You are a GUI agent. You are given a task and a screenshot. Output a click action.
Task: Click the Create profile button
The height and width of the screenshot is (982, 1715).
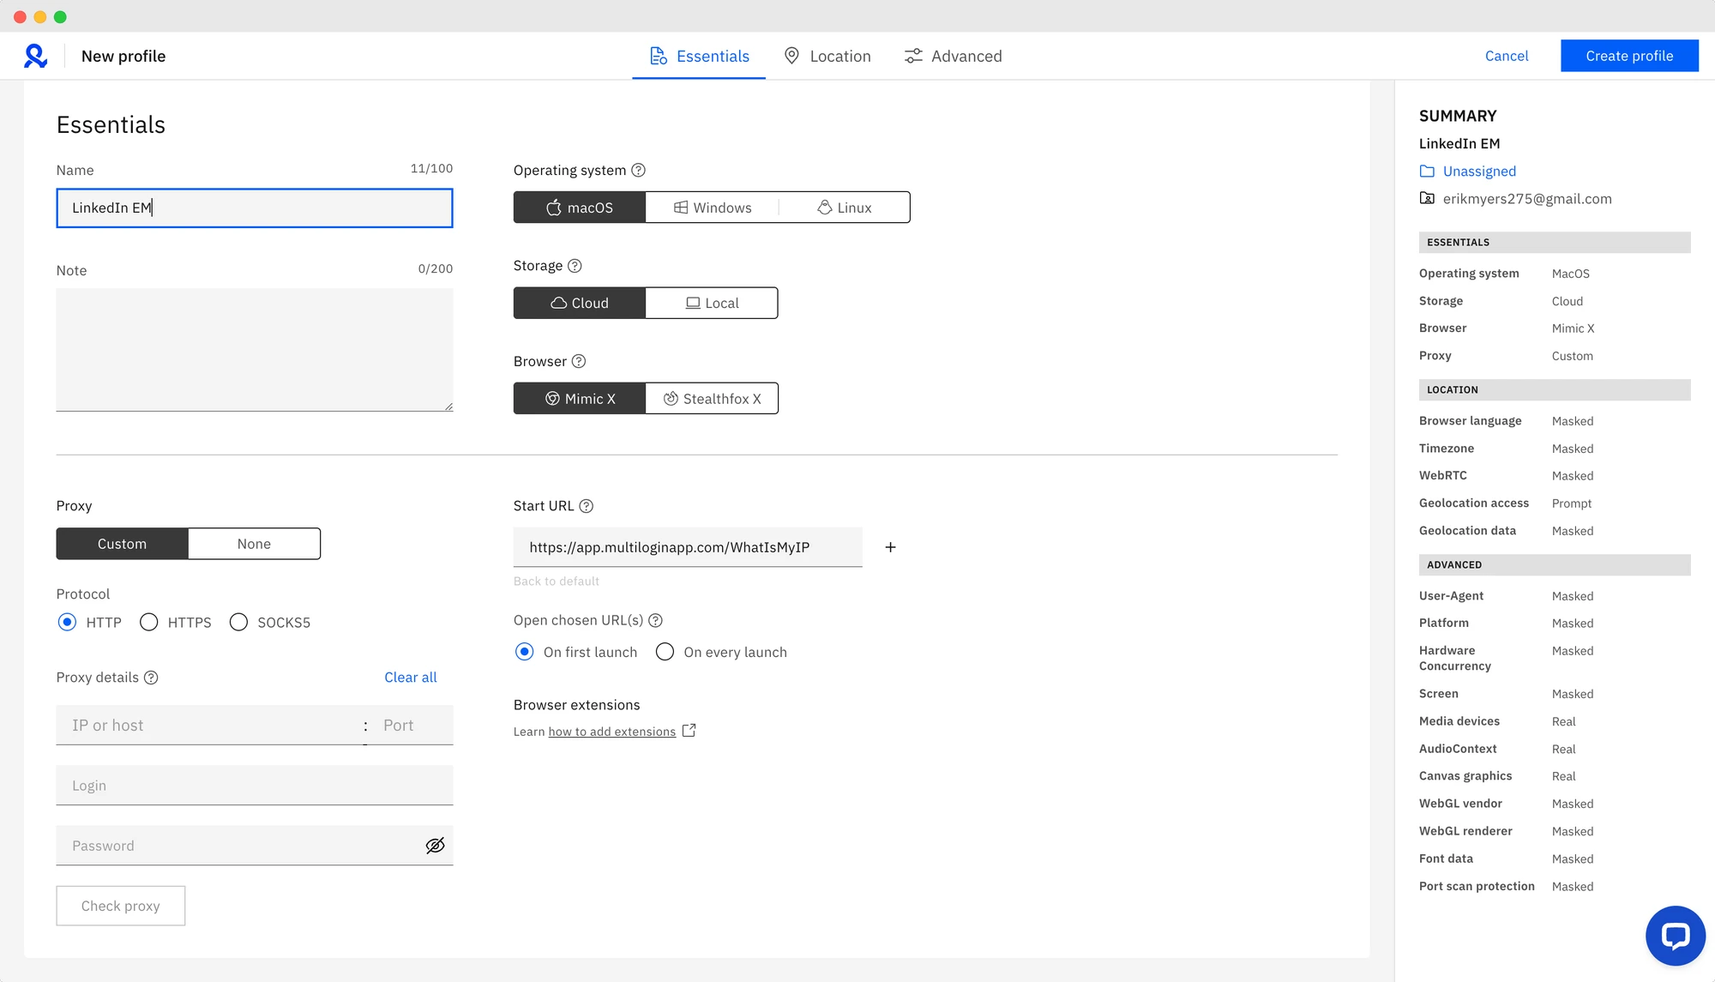pos(1629,56)
